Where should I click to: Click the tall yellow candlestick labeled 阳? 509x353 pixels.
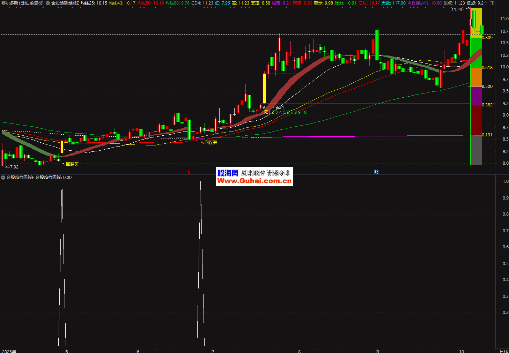click(264, 88)
